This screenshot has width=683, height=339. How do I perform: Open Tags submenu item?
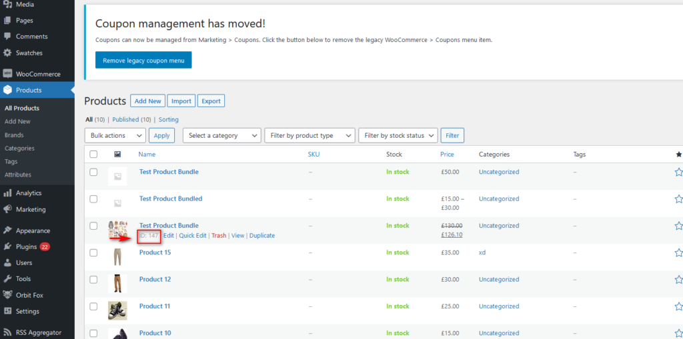[11, 161]
